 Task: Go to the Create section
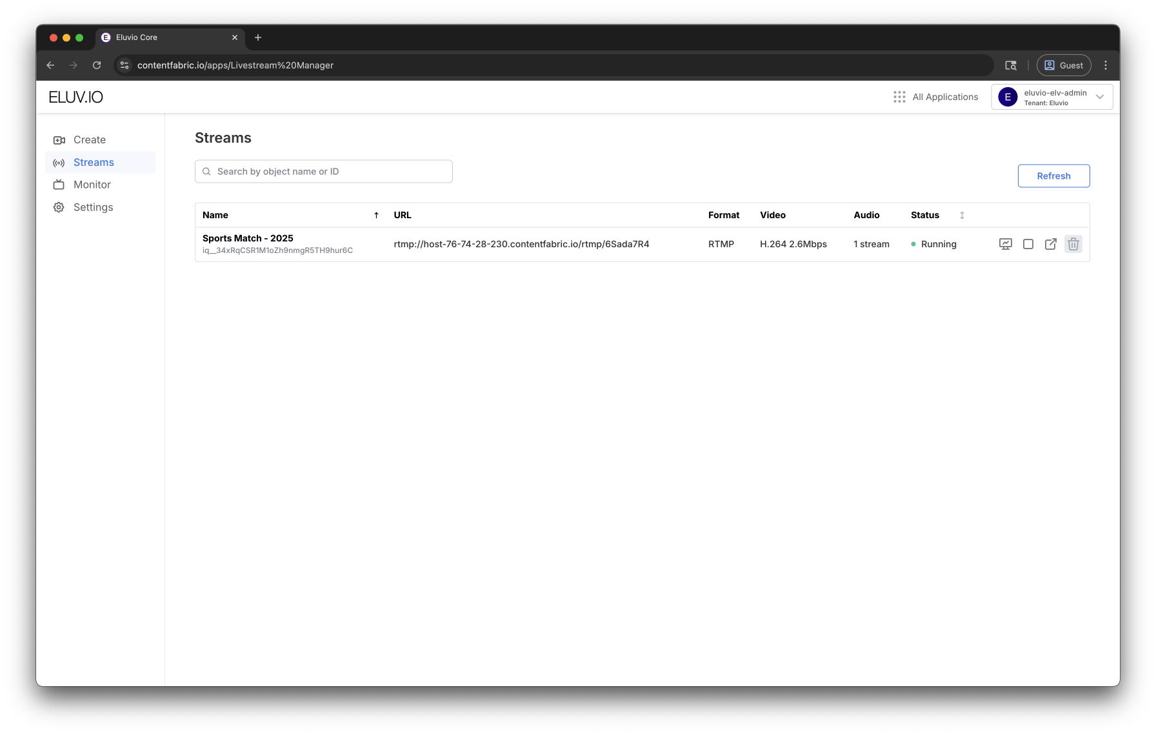[x=89, y=140]
